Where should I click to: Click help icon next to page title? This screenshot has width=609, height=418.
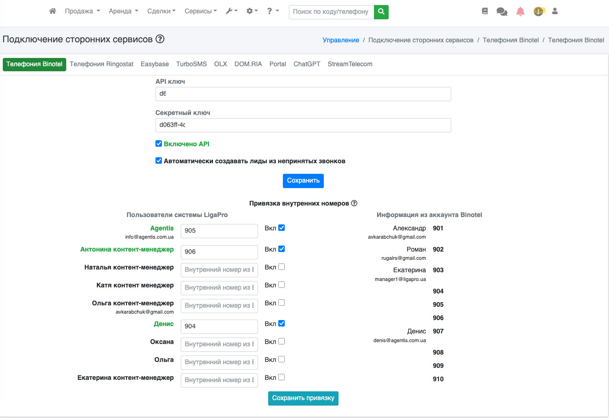pyautogui.click(x=160, y=39)
